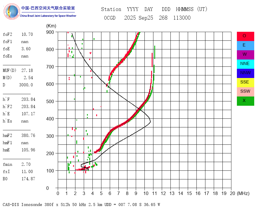Click the h`F2 label

click(x=8, y=107)
